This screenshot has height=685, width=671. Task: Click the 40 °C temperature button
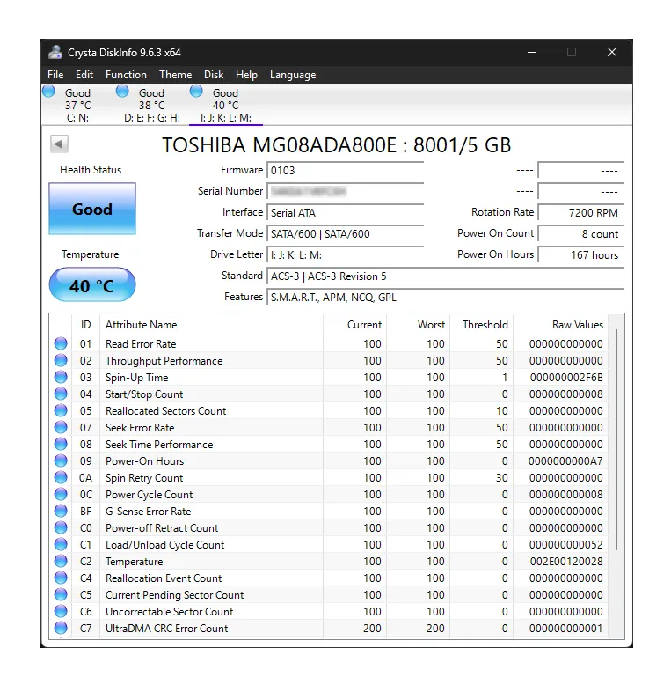coord(92,286)
